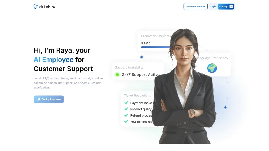This screenshot has height=151, width=269.
Task: Click the globe icon under Language Proficiency
Action: coord(212,68)
